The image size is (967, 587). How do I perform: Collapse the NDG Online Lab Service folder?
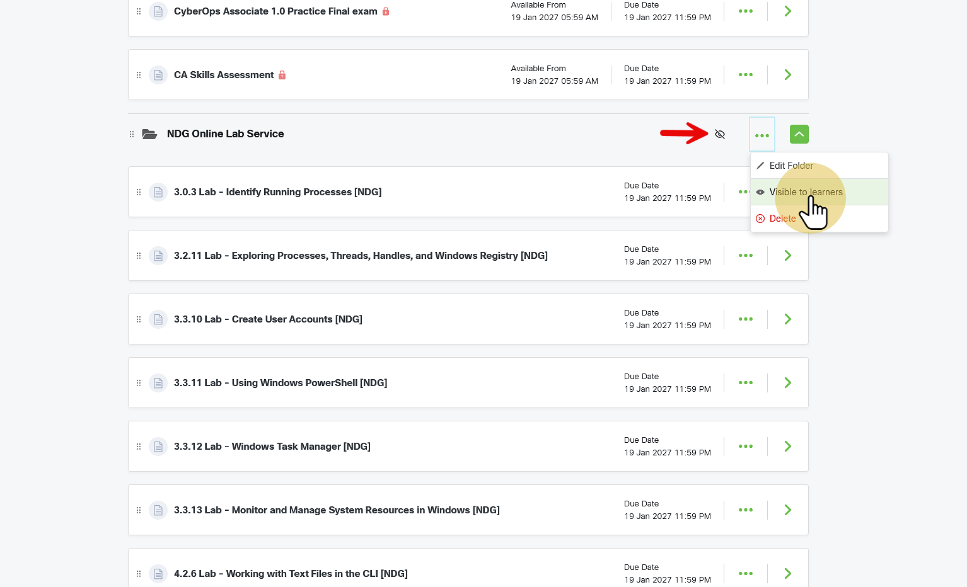799,134
